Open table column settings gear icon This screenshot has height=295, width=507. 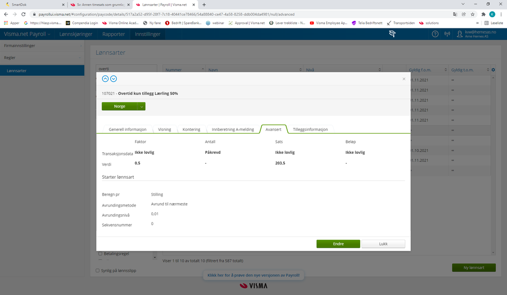click(x=493, y=70)
